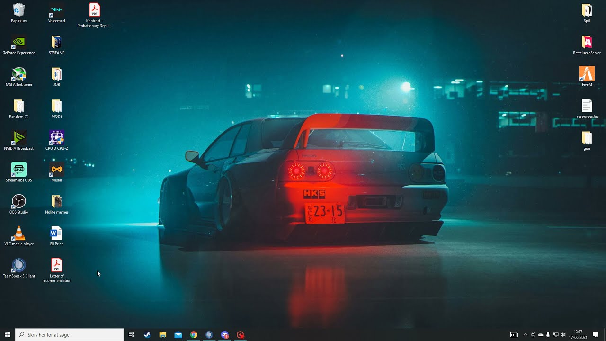Select the Spil folder icon

tap(587, 13)
